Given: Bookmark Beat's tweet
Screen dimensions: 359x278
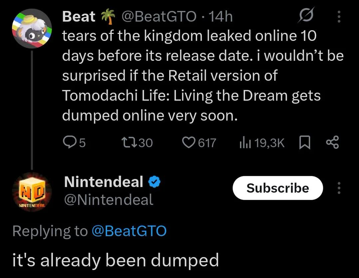Looking at the screenshot, I should 305,142.
